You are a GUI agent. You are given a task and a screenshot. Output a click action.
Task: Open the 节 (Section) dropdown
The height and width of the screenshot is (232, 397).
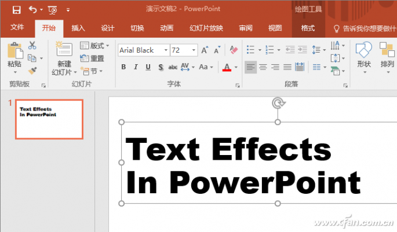click(92, 71)
